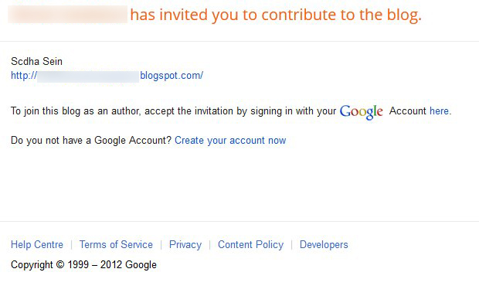Click separator between Help Centre and Terms
This screenshot has height=296, width=479.
pyautogui.click(x=72, y=245)
